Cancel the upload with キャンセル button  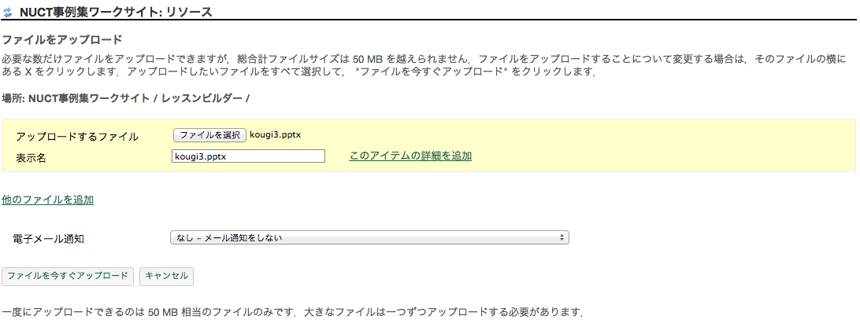(166, 276)
